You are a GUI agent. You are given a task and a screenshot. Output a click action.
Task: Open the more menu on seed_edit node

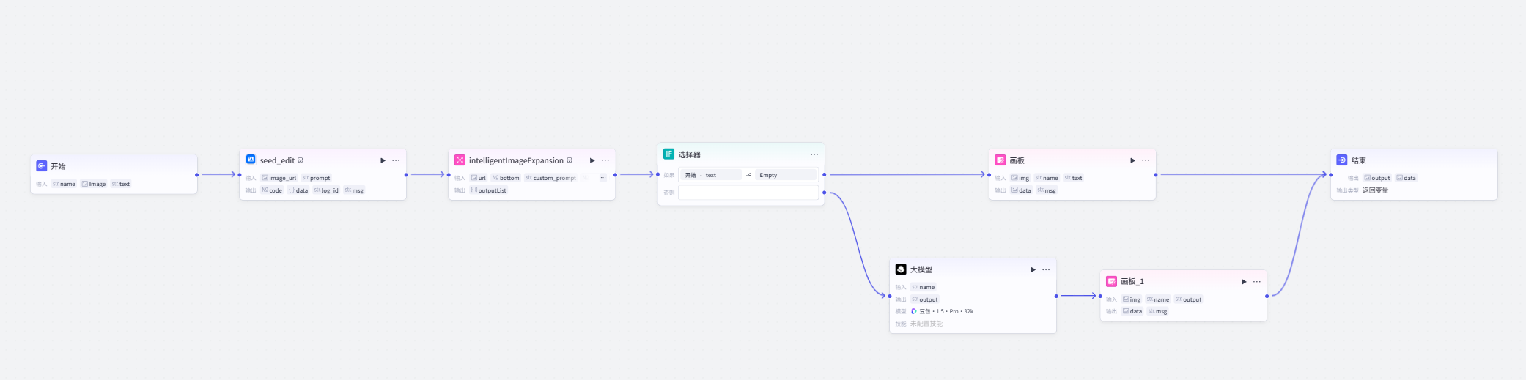click(396, 160)
